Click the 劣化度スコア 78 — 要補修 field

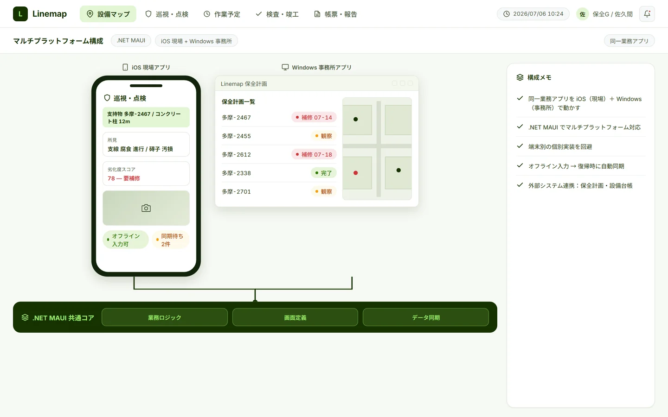coord(146,173)
